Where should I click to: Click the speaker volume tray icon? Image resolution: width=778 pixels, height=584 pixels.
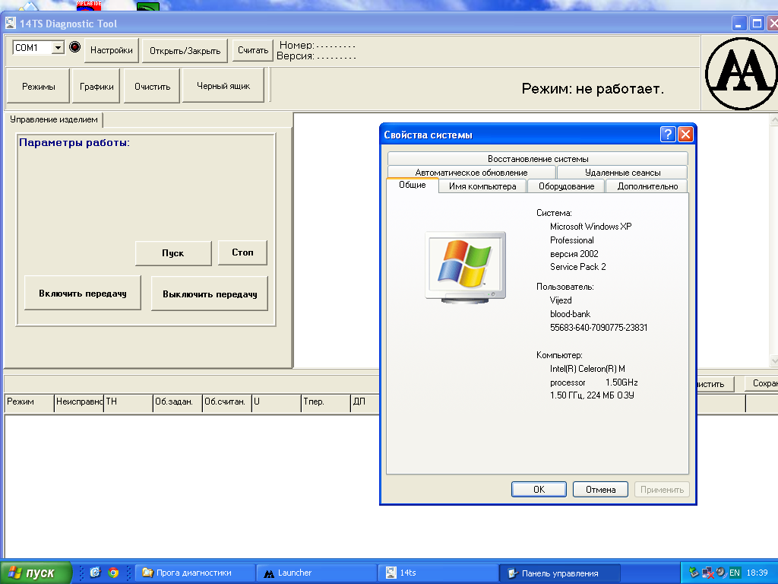click(x=722, y=573)
